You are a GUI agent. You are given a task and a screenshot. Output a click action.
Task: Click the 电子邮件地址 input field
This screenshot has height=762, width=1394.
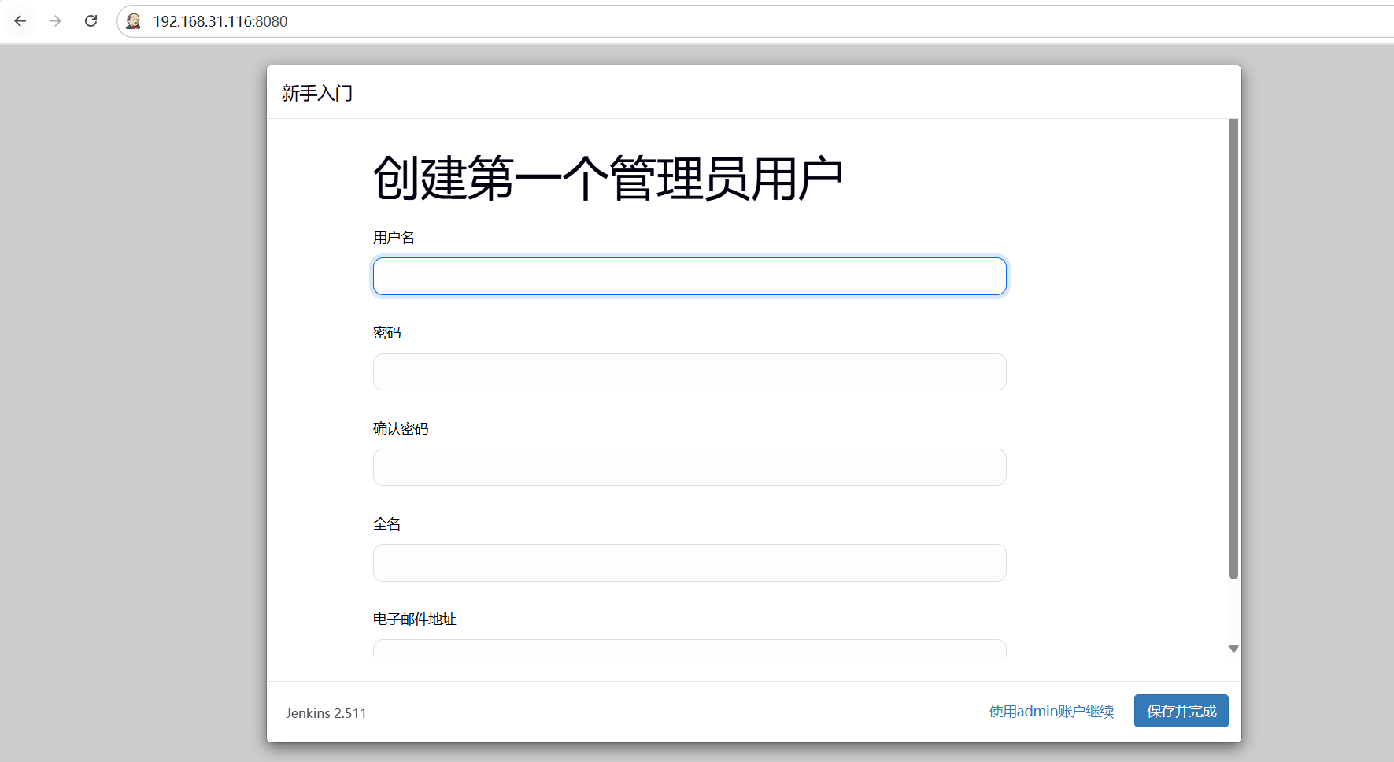click(x=690, y=648)
